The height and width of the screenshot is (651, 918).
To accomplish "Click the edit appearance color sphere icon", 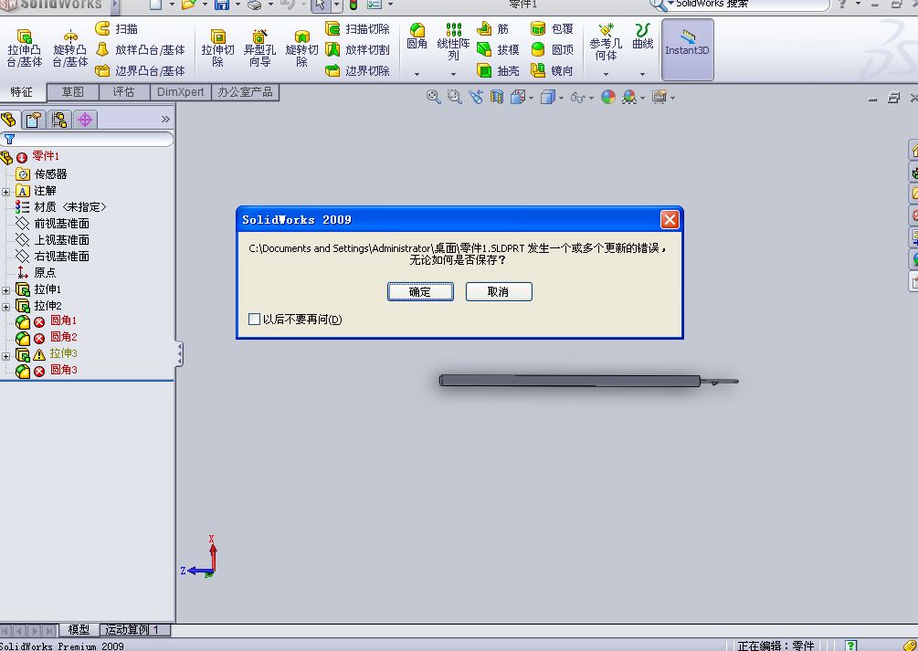I will click(x=608, y=97).
